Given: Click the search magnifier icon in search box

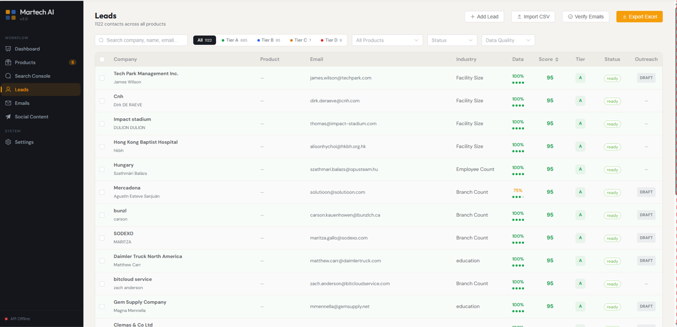Looking at the screenshot, I should [x=101, y=40].
